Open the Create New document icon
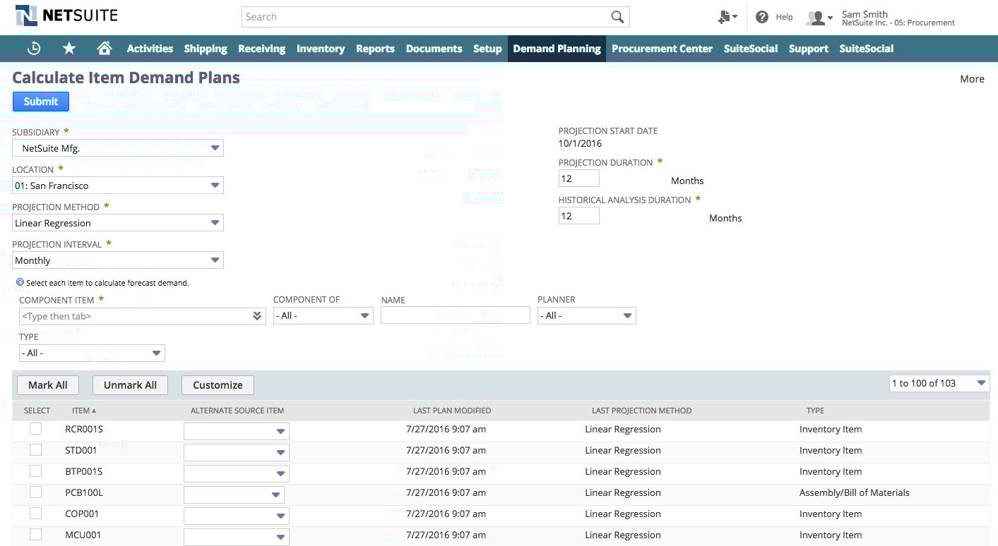The height and width of the screenshot is (546, 998). tap(727, 17)
